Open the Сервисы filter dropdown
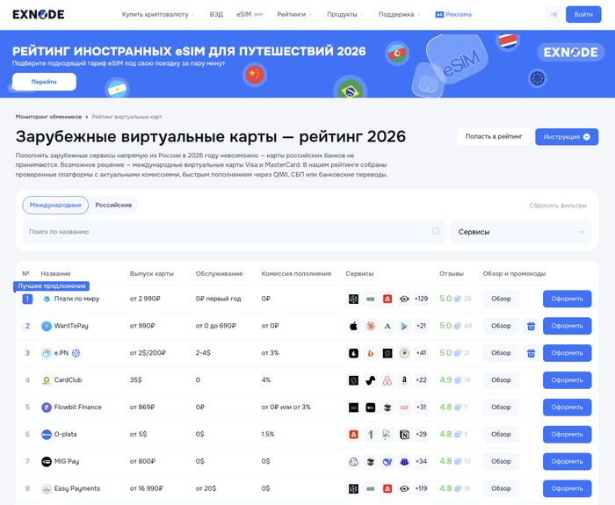The height and width of the screenshot is (505, 615). tap(521, 232)
